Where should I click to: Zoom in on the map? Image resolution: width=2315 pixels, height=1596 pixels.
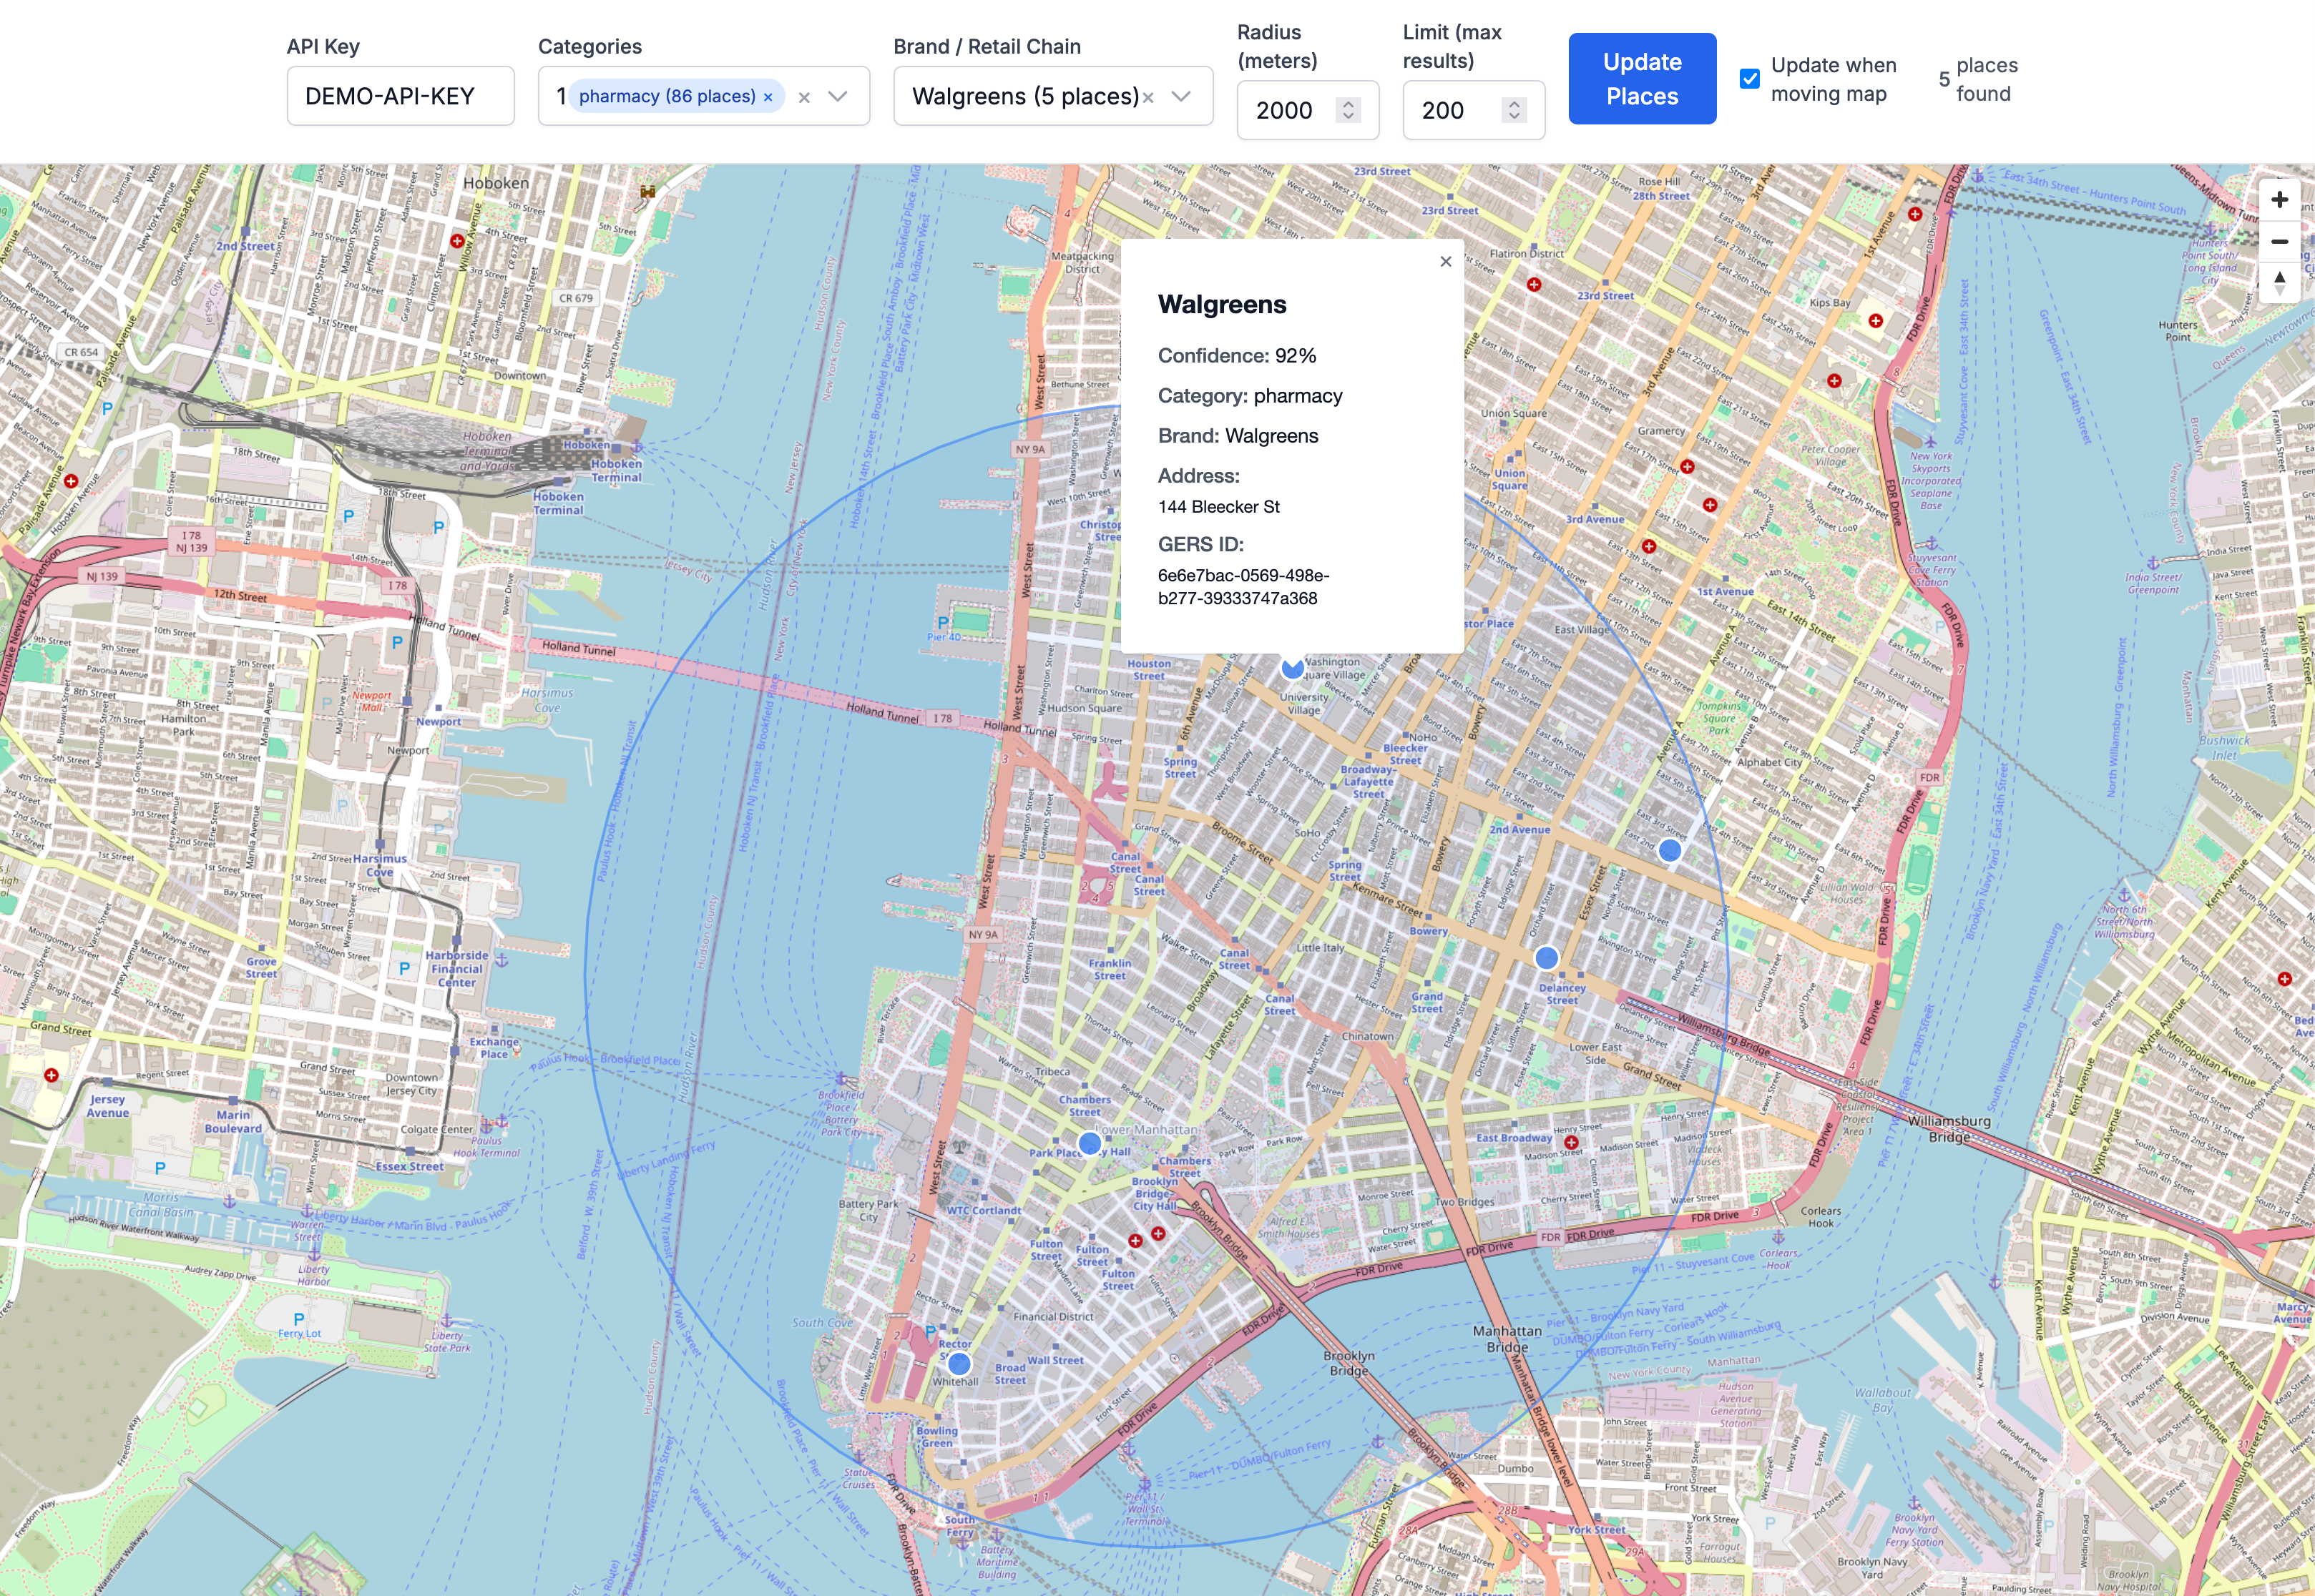(2279, 200)
